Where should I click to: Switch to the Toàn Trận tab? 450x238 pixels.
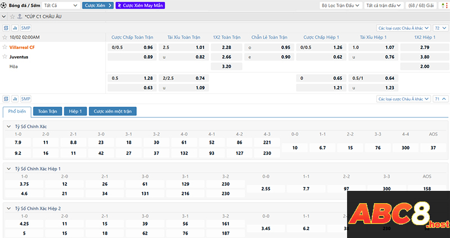click(x=47, y=111)
